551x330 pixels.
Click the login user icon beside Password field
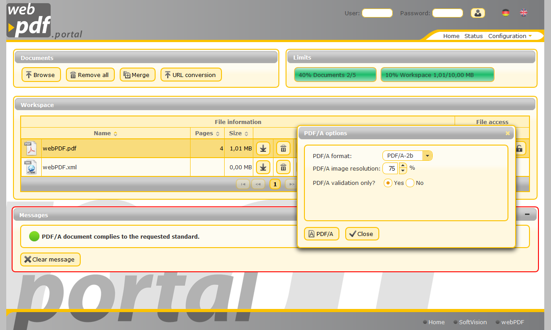point(477,13)
